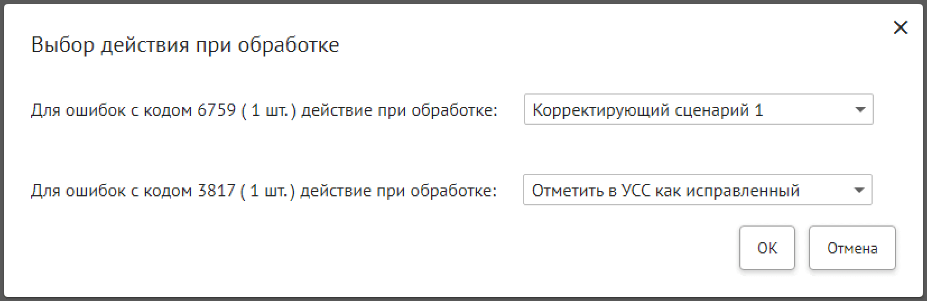This screenshot has width=927, height=301.
Task: Confirm the selection with the OK button
Action: 767,248
